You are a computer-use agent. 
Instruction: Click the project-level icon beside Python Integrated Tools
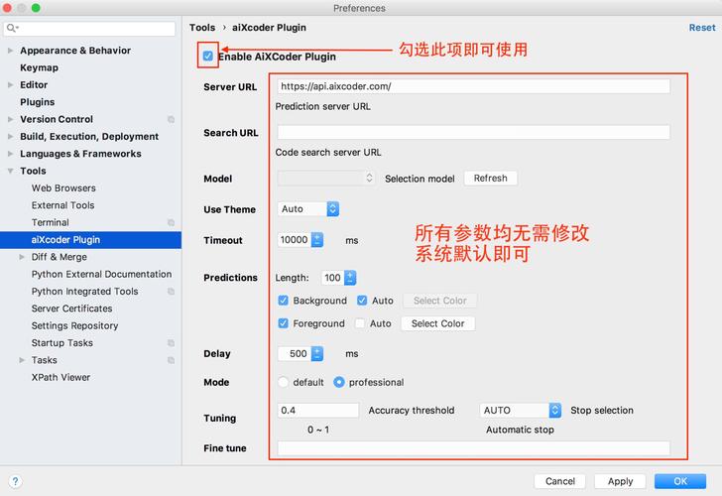click(x=171, y=292)
